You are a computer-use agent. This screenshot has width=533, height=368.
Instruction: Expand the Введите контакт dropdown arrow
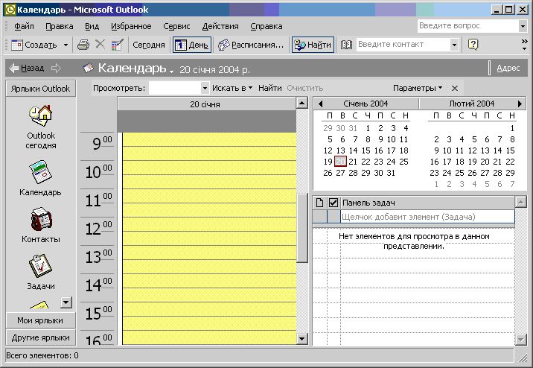pyautogui.click(x=454, y=45)
